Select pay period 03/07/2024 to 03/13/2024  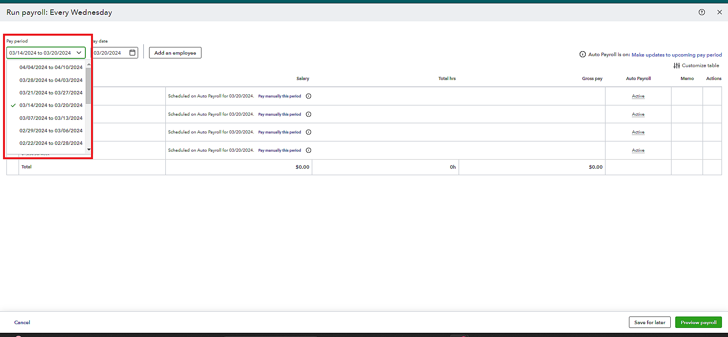pyautogui.click(x=51, y=118)
